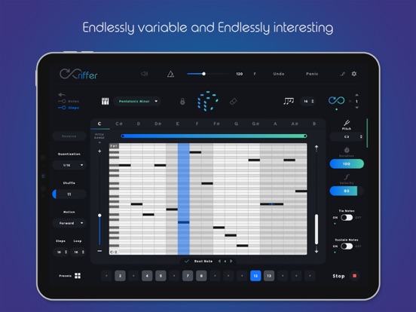
Task: Open the Quantization 1/16 dropdown
Action: [x=69, y=165]
